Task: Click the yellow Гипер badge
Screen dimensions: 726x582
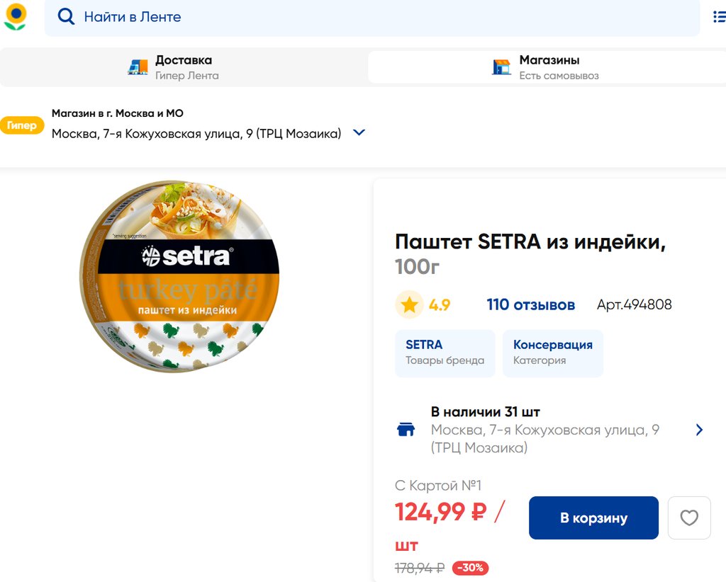Action: click(22, 126)
